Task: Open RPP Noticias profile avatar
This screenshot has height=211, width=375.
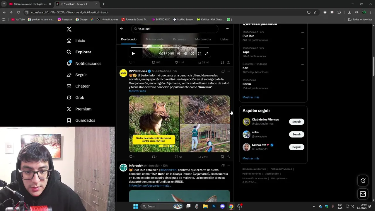Action: (123, 73)
